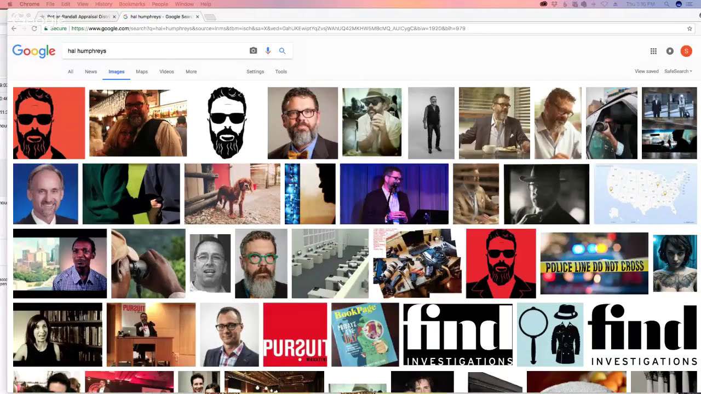This screenshot has width=701, height=394.
Task: Switch to the News results tab
Action: 91,72
